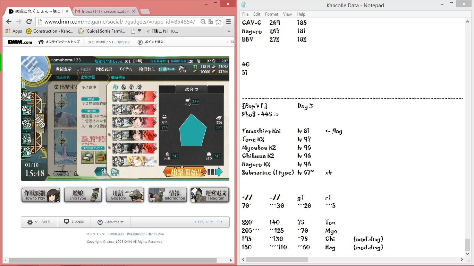The height and width of the screenshot is (266, 474).
Task: Open the テーマ「艦これ」の... bookmark
Action: tap(154, 31)
